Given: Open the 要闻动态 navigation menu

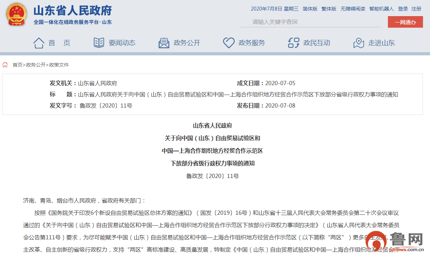Looking at the screenshot, I should pos(122,43).
